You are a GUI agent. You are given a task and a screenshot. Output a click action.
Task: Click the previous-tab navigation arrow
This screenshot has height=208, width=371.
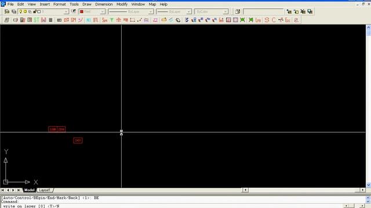click(8, 190)
